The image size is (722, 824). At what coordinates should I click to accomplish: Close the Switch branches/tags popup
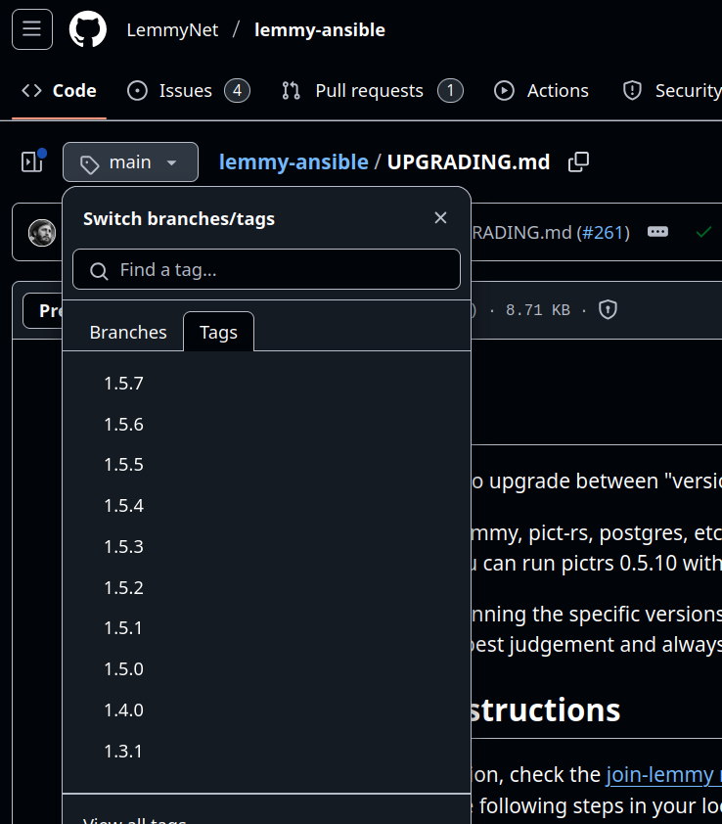tap(440, 217)
